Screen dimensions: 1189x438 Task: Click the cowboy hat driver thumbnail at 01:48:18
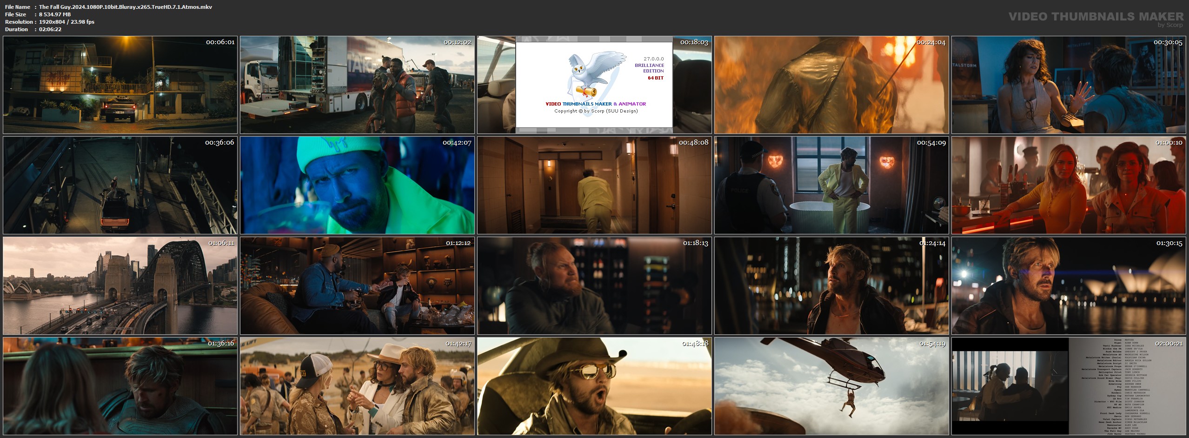point(594,386)
